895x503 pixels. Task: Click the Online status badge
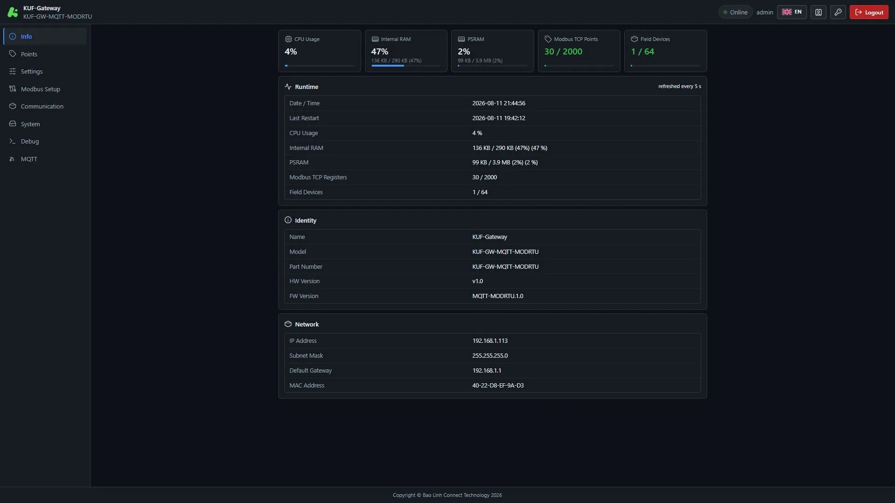click(x=735, y=12)
